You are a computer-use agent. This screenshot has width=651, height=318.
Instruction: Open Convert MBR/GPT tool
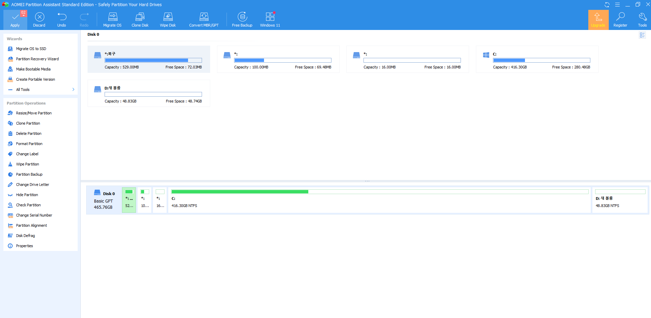point(204,20)
